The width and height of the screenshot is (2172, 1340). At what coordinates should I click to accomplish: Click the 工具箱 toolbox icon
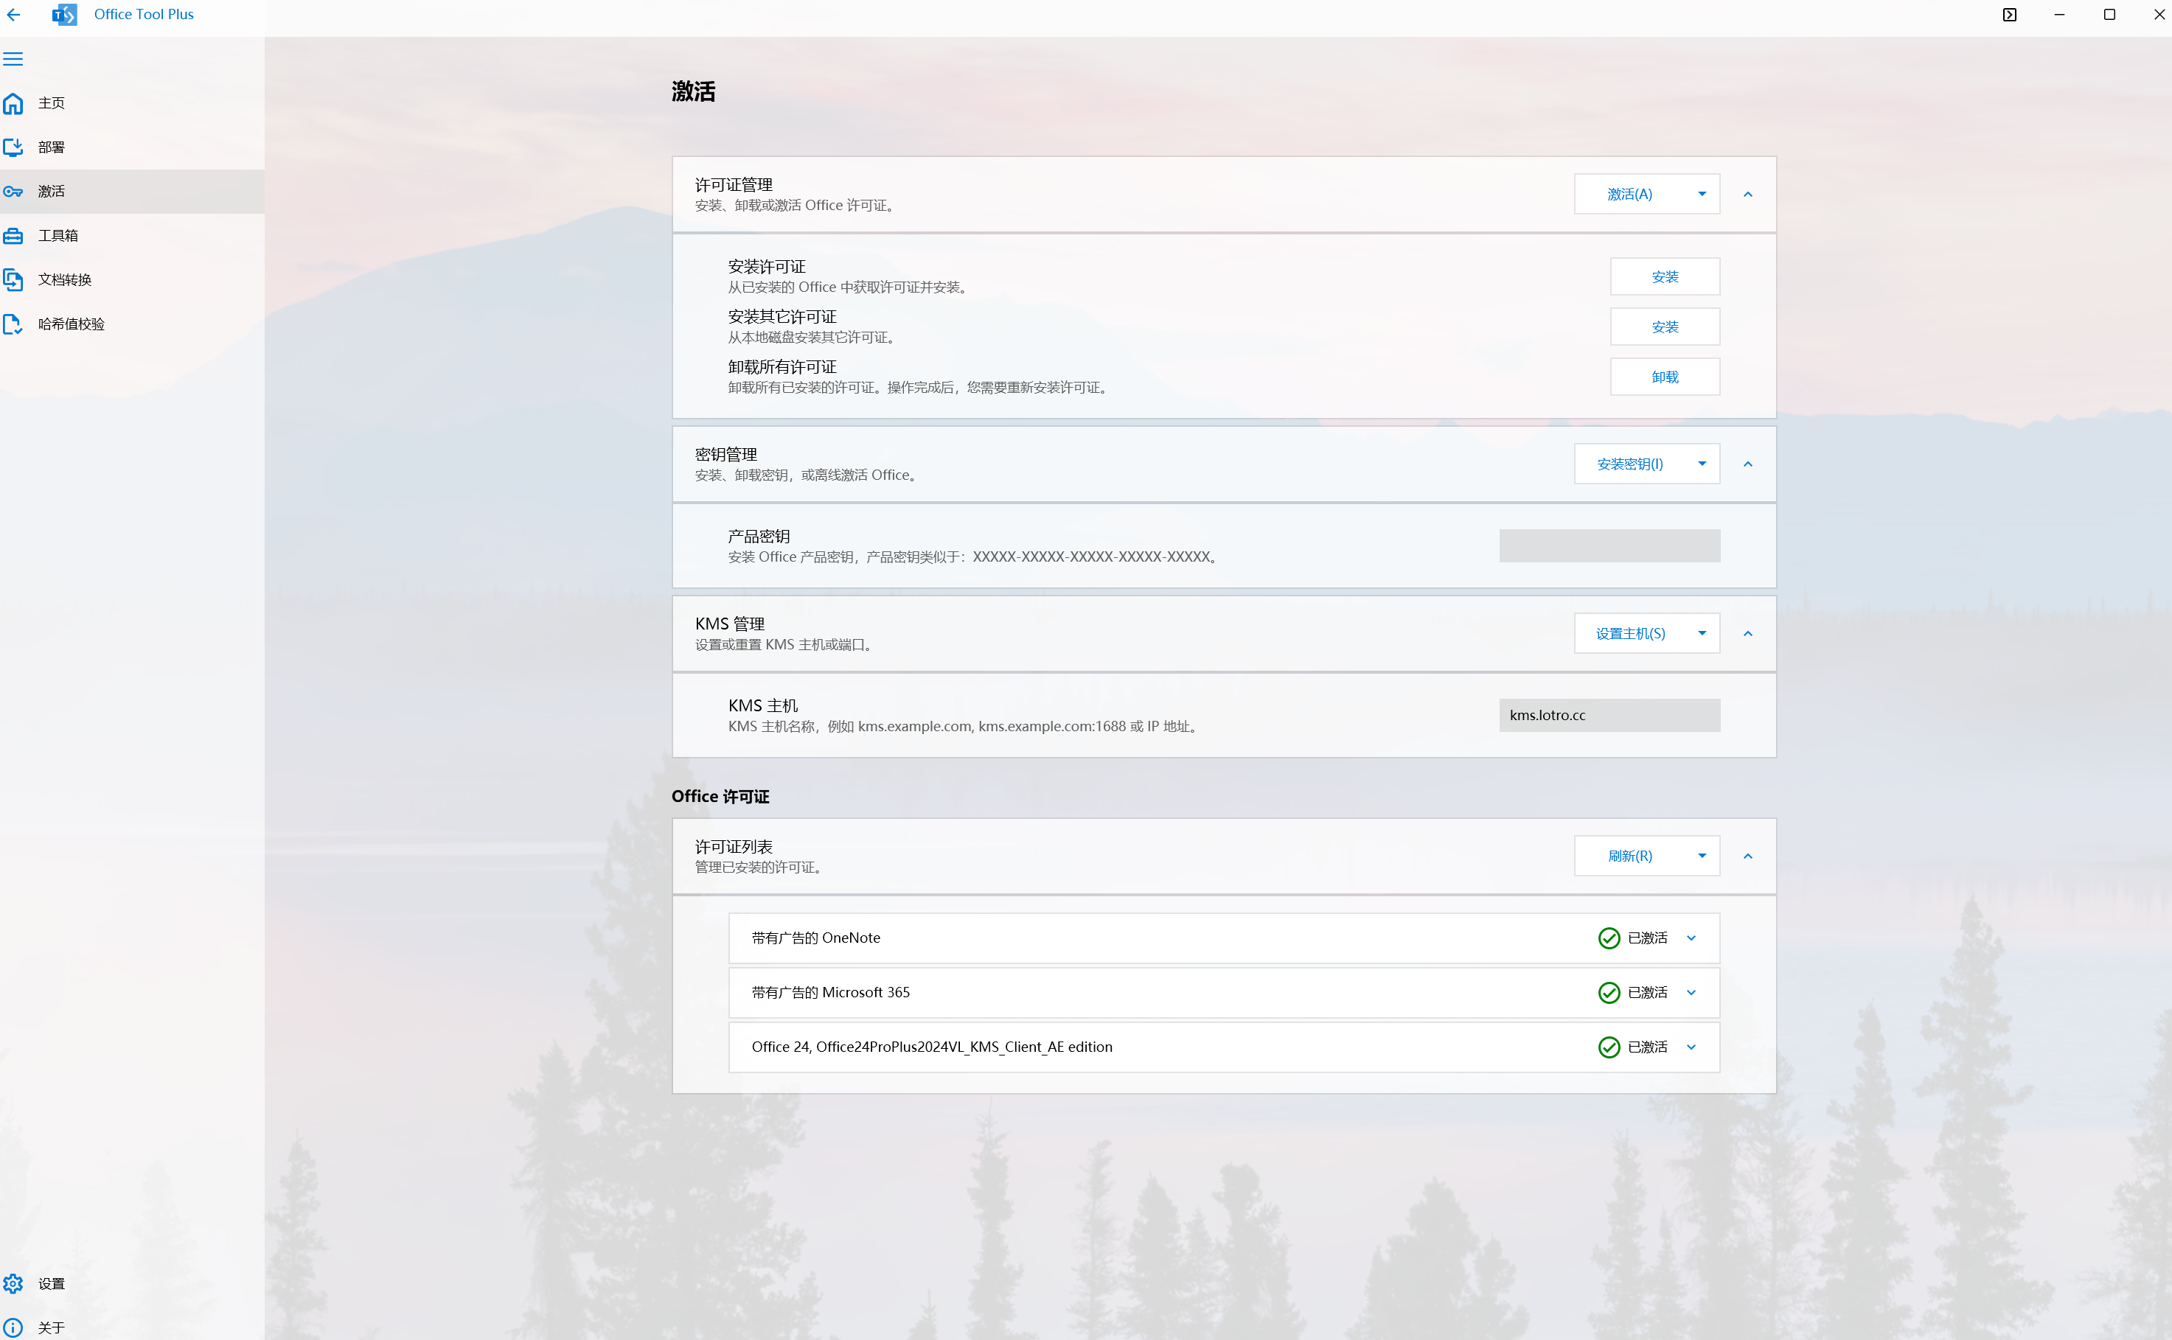pyautogui.click(x=13, y=236)
